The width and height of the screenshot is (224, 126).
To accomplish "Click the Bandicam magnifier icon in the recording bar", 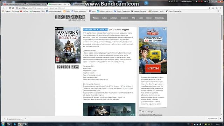I will pyautogui.click(x=174, y=1).
